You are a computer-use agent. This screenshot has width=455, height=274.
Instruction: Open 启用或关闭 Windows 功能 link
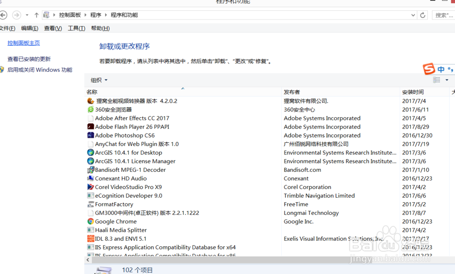coord(40,70)
